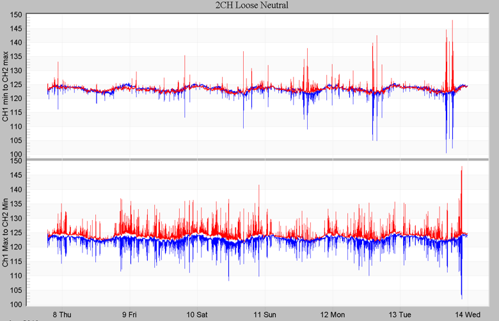Click the tallest red spike in the bottom chart
This screenshot has height=321, width=499.
coord(461,200)
